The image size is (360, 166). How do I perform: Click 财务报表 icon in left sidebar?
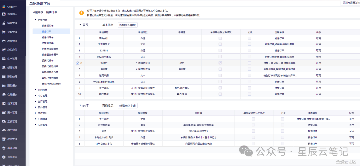3,85
